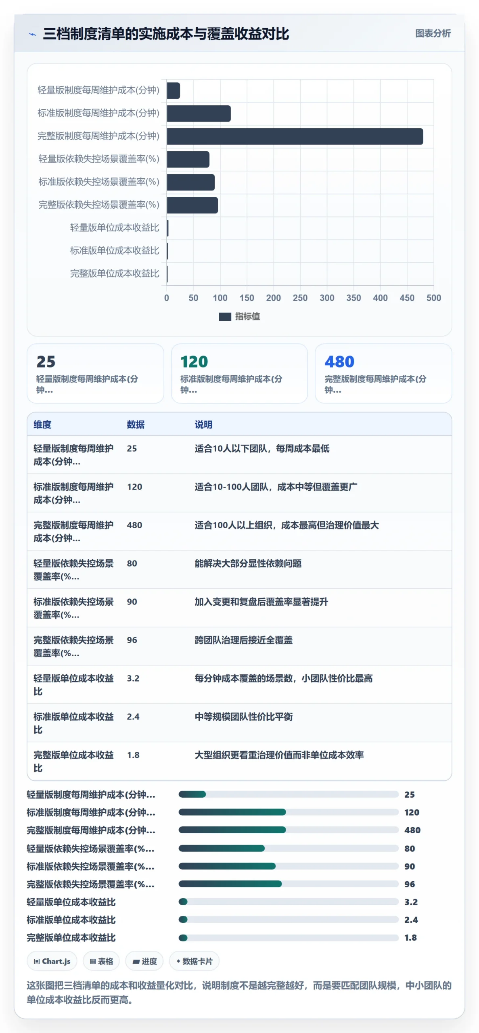
Task: Click the 表格 tag
Action: click(x=101, y=961)
